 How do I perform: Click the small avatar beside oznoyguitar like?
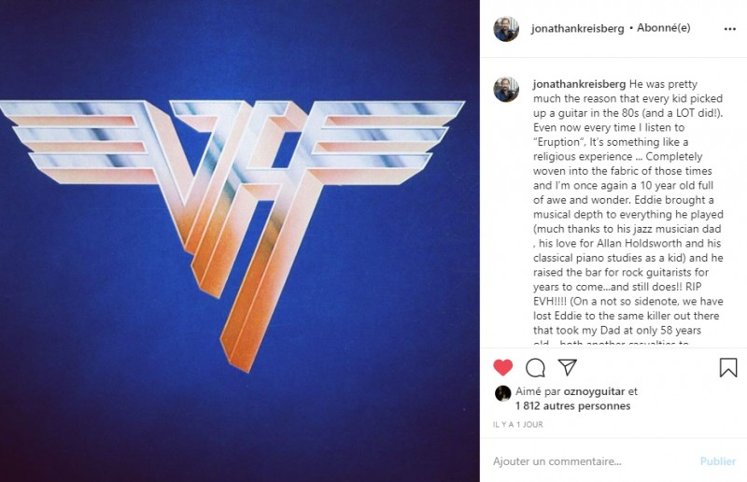tap(502, 393)
